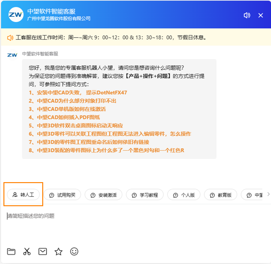Select the 试用购买 quick topic
The image size is (271, 264).
click(62, 195)
